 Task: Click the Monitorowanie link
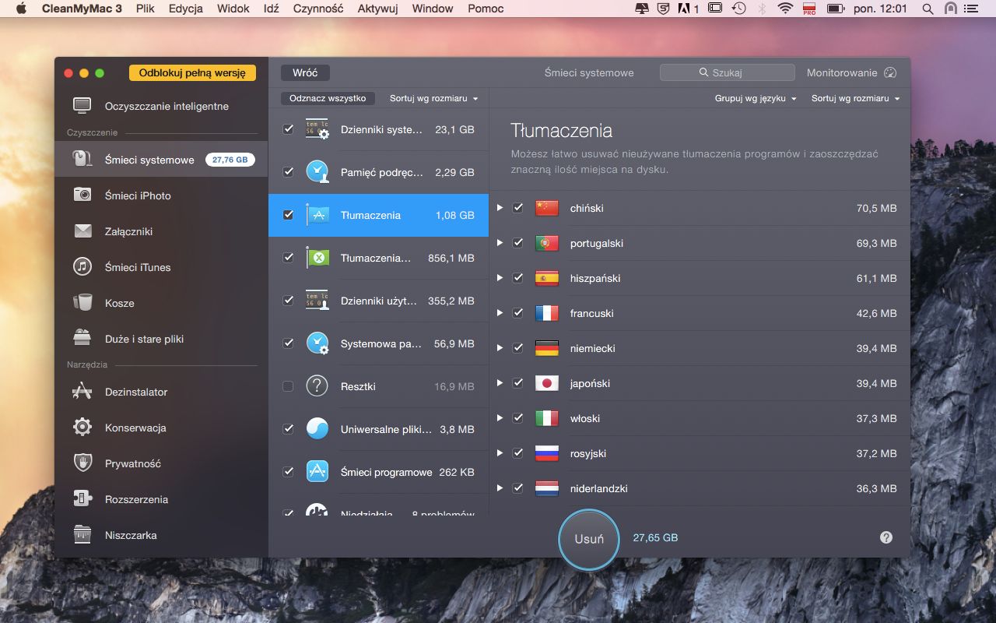842,72
